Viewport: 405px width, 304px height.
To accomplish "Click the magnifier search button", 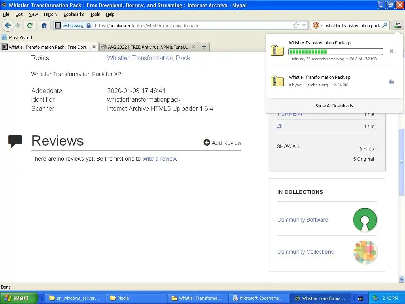I will click(384, 25).
